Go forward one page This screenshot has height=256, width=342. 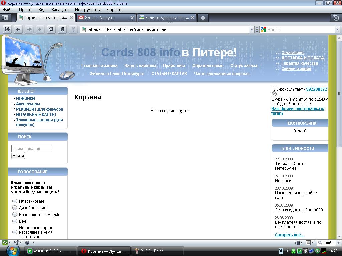(29, 29)
